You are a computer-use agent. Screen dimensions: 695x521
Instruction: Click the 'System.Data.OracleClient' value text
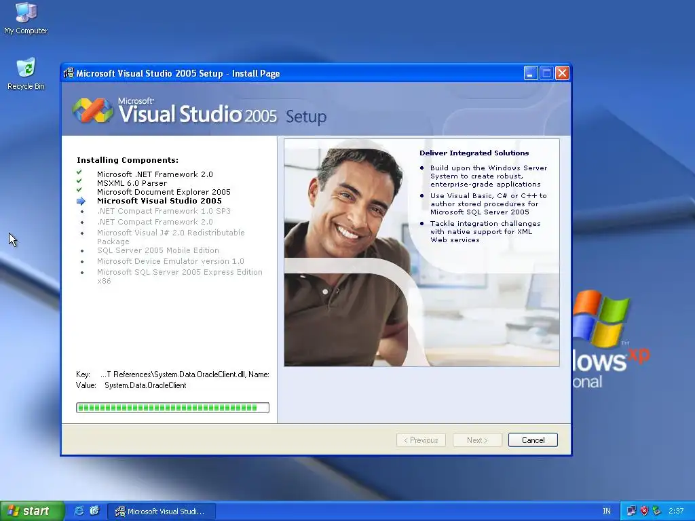point(145,385)
